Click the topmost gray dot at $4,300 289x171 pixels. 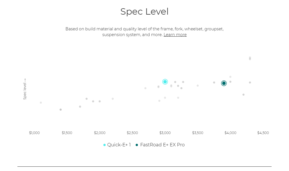coord(250,58)
